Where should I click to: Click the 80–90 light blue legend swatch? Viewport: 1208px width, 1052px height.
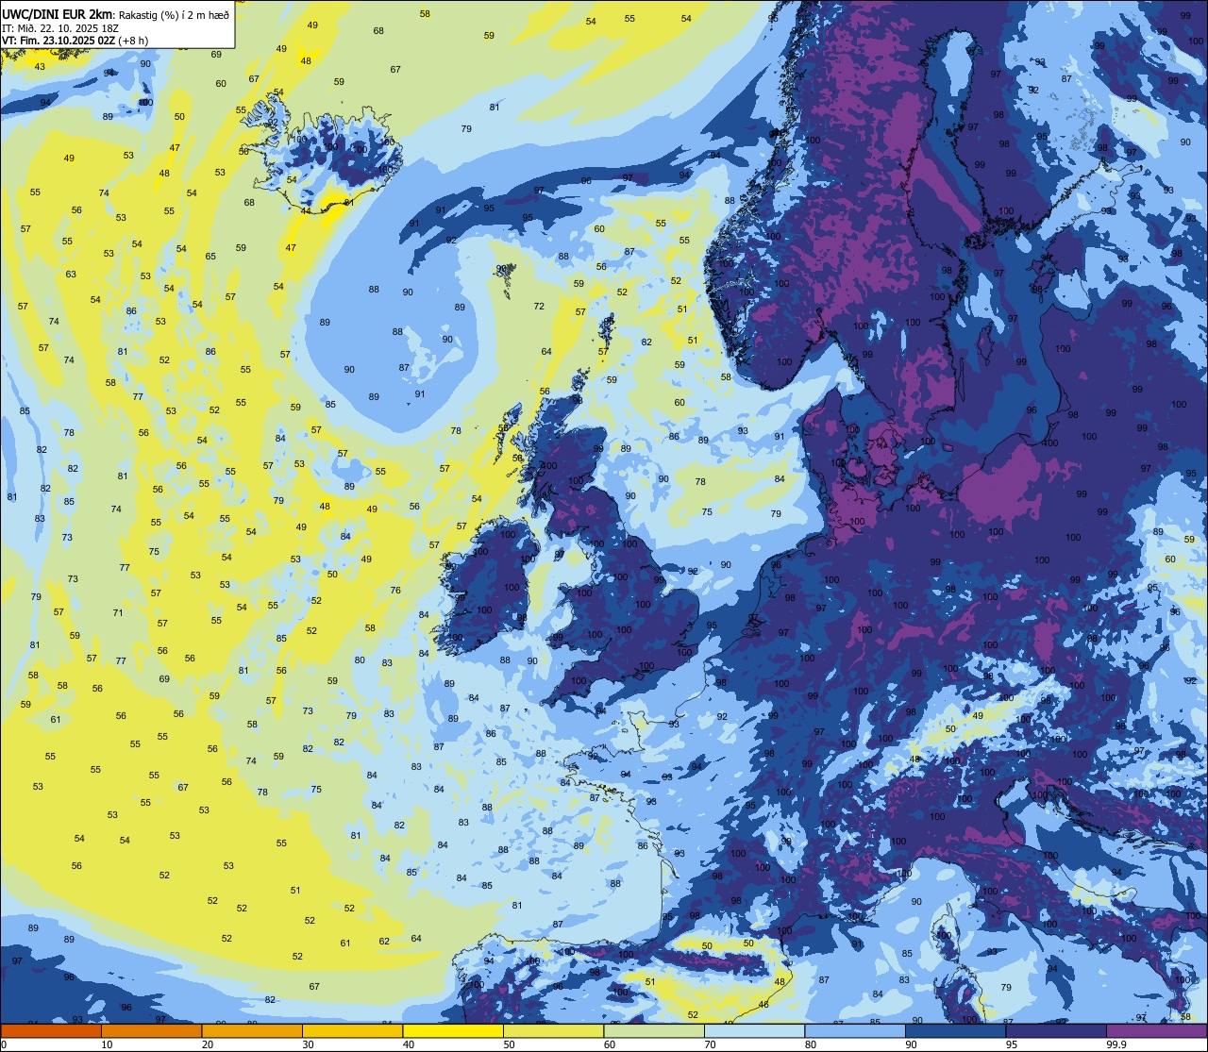pos(855,1031)
